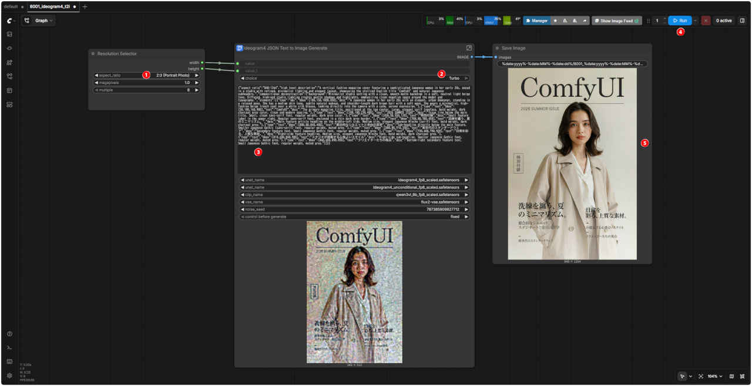
Task: Open the node library sidebar icon
Action: point(9,48)
